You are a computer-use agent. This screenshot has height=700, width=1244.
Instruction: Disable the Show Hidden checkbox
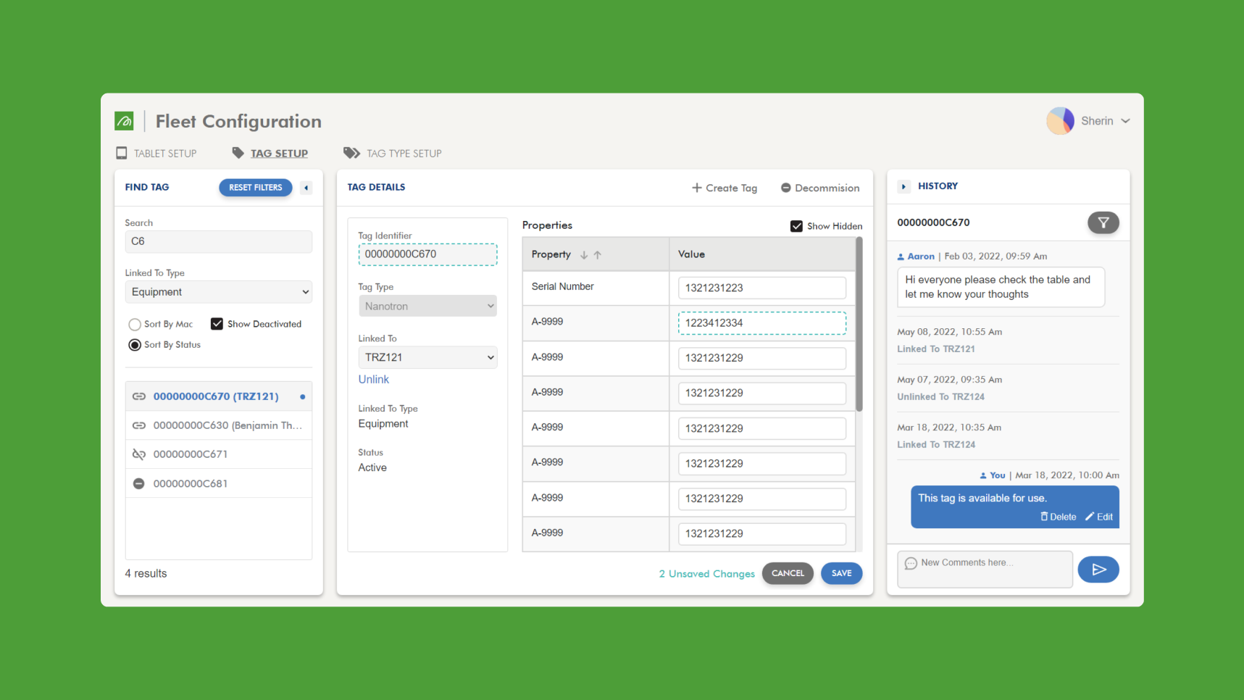coord(796,225)
